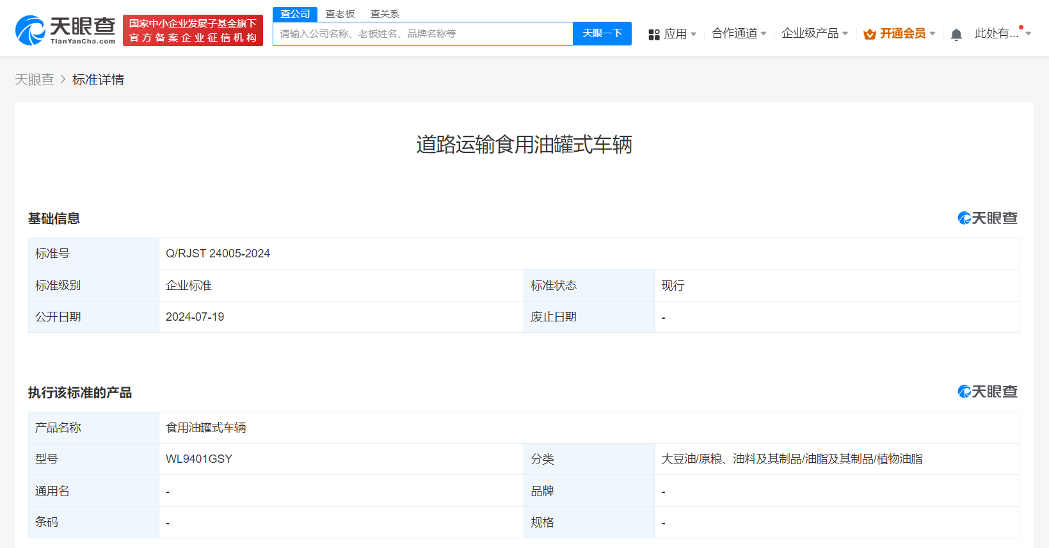Expand the 开通会员 dropdown arrow
Viewport: 1049px width, 548px height.
933,33
